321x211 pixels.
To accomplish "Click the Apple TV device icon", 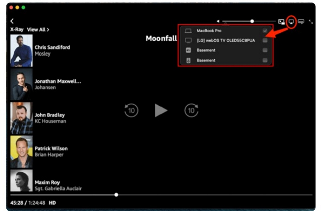I will 188,50.
